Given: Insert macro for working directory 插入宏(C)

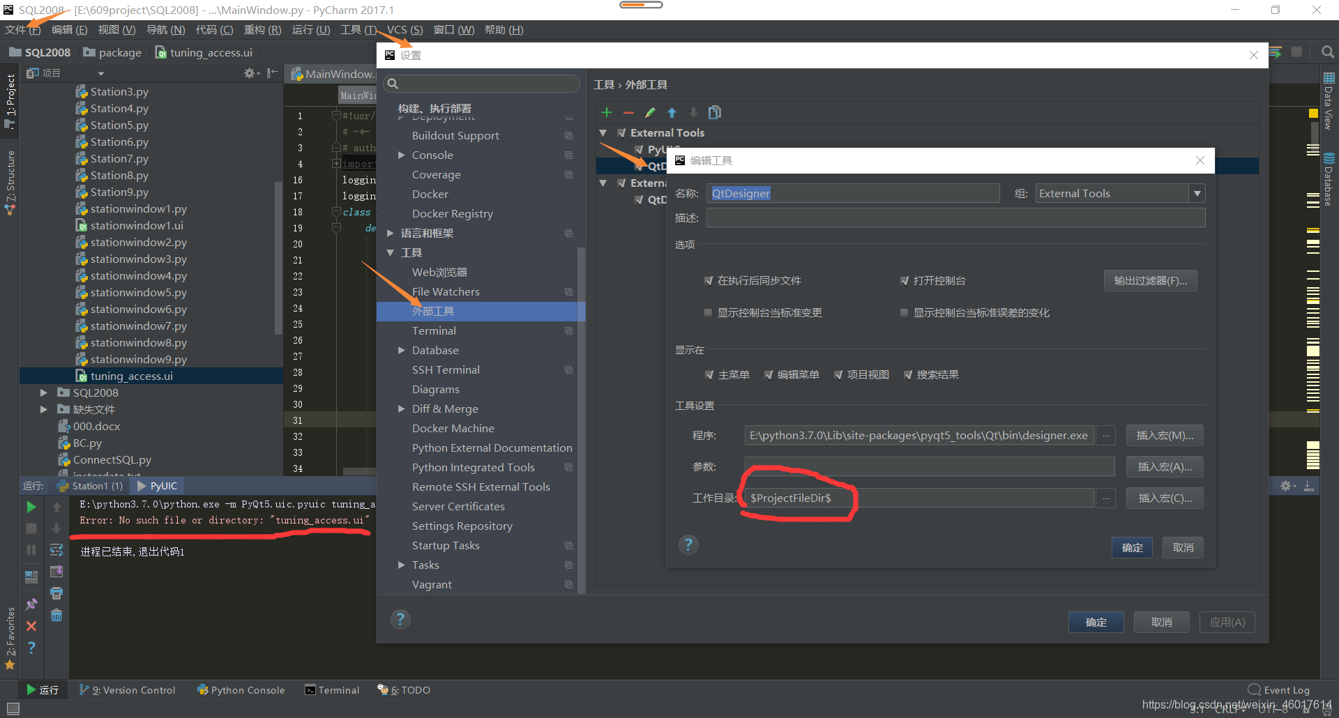Looking at the screenshot, I should click(x=1165, y=498).
